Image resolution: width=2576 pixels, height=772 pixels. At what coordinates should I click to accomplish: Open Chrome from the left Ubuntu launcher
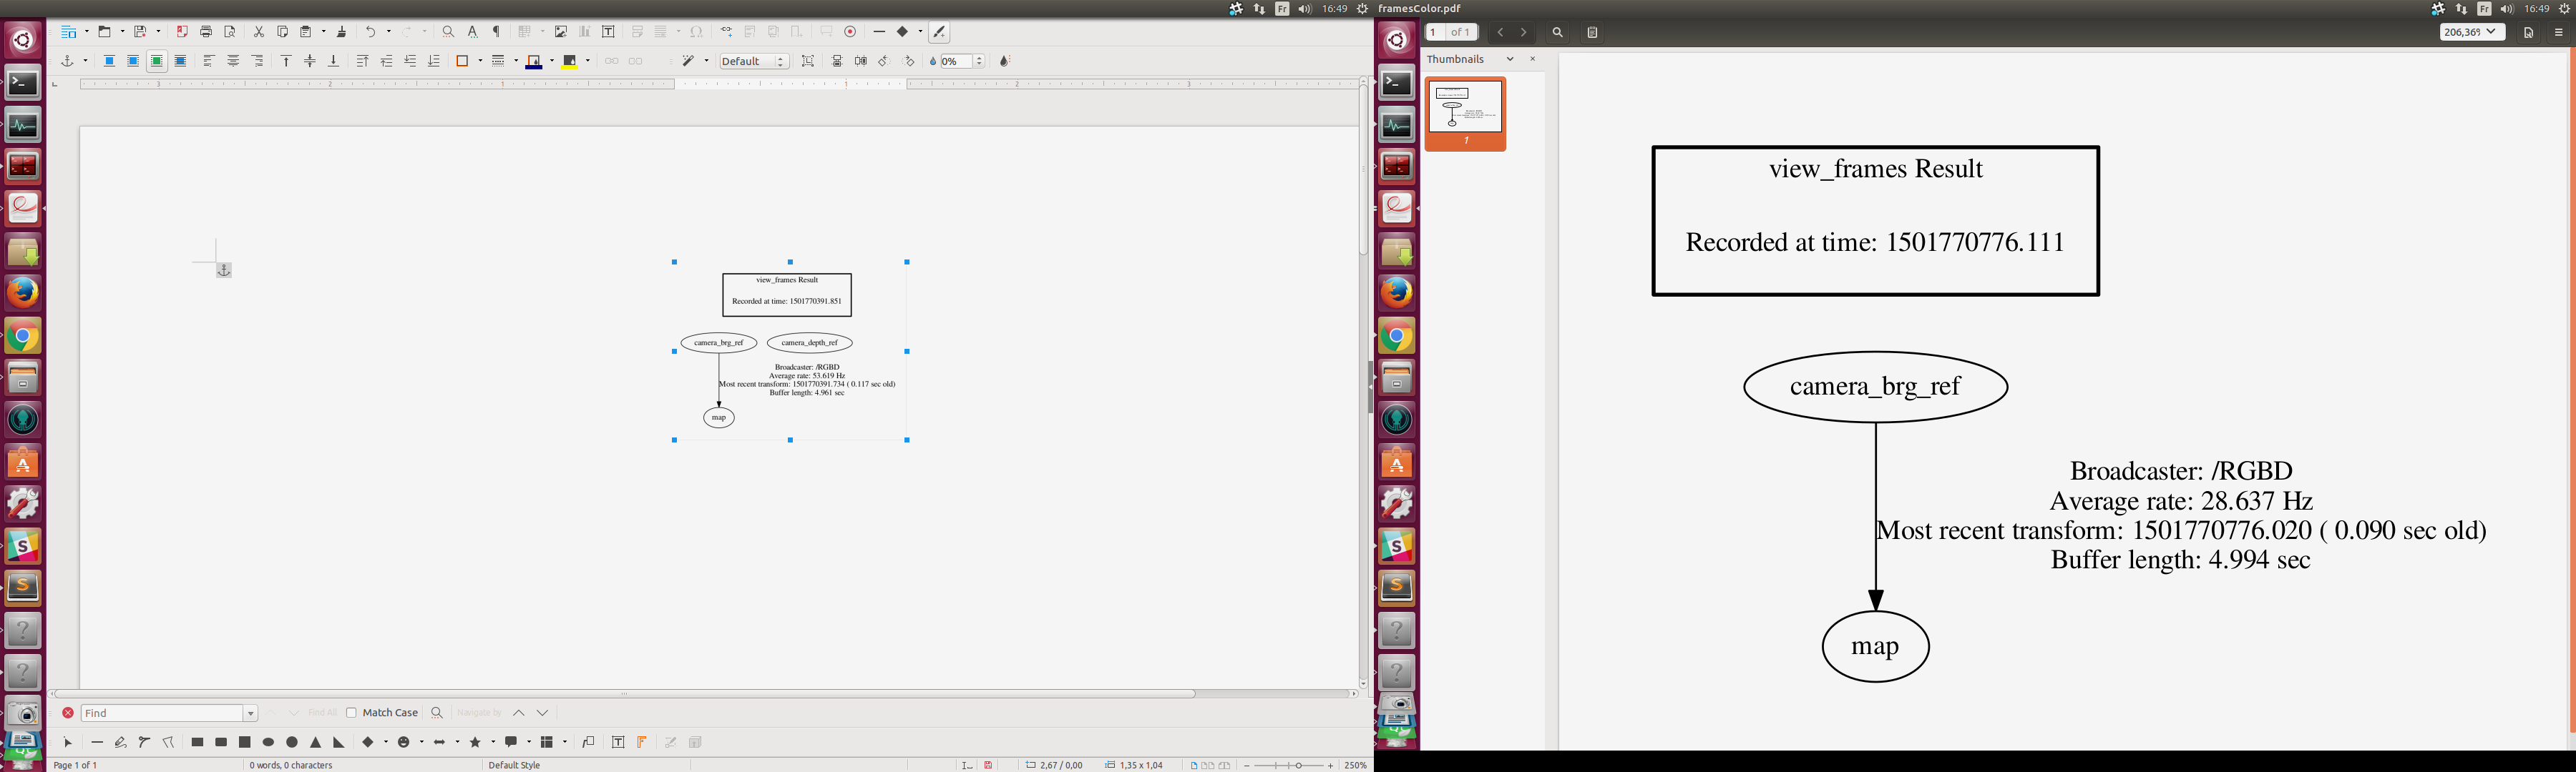[23, 337]
